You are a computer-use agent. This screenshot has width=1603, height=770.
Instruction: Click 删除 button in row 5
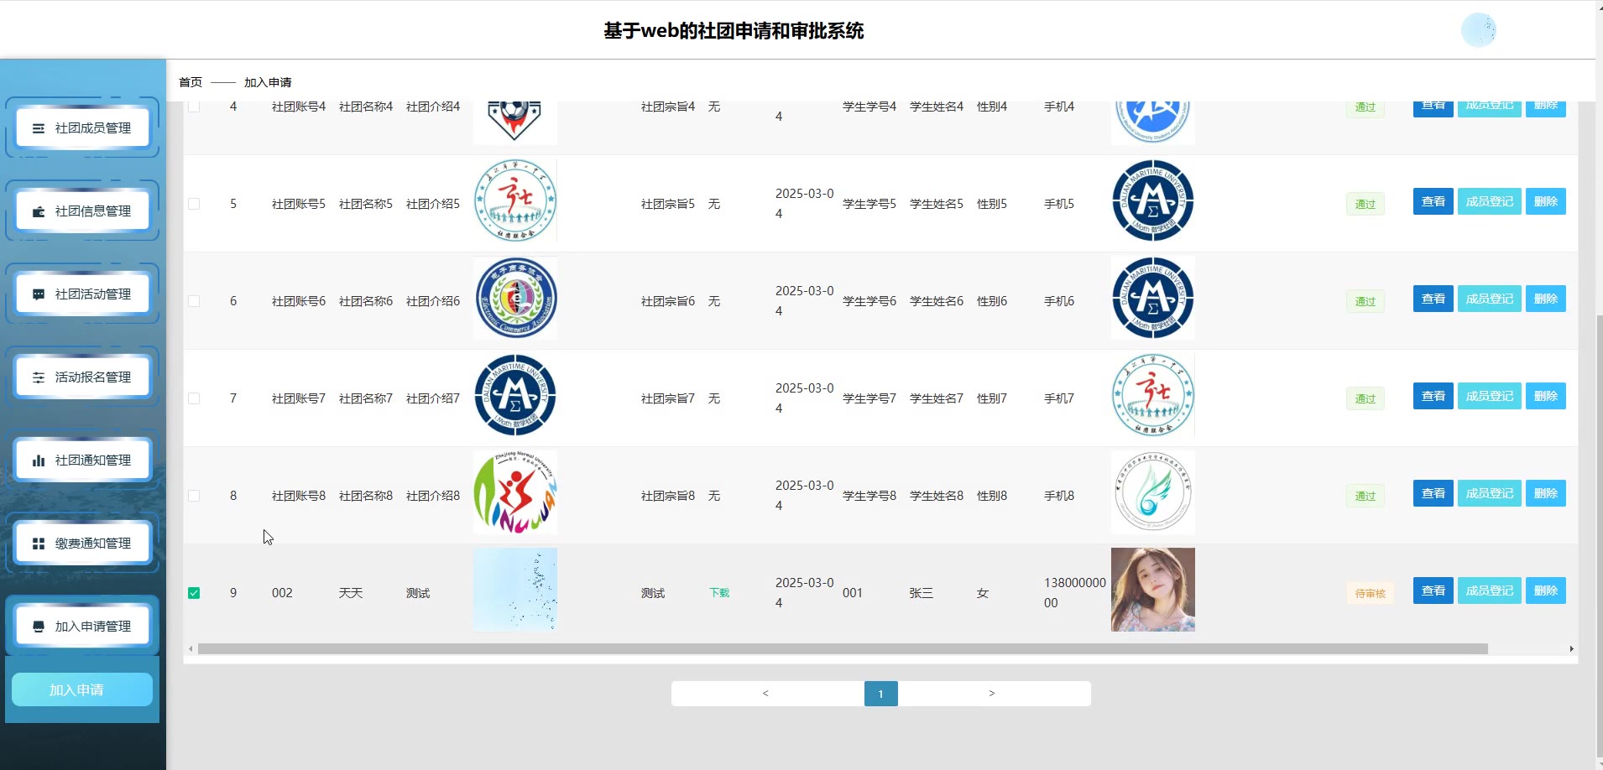tap(1546, 201)
